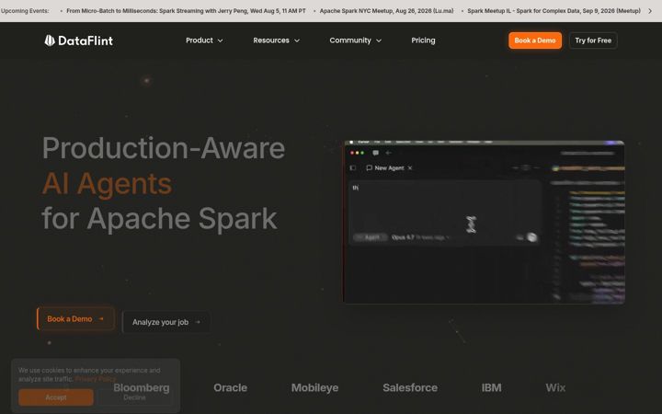Click the header Book a Demo button
This screenshot has height=414, width=662.
(x=535, y=40)
